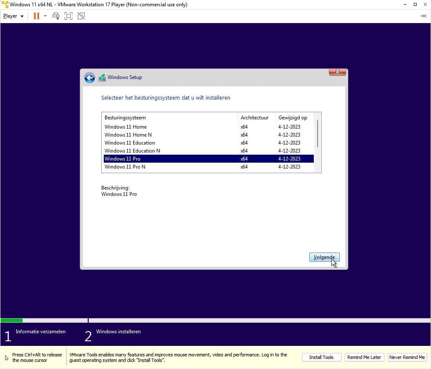Image resolution: width=431 pixels, height=369 pixels.
Task: Click Remind Me Later button
Action: coord(364,357)
